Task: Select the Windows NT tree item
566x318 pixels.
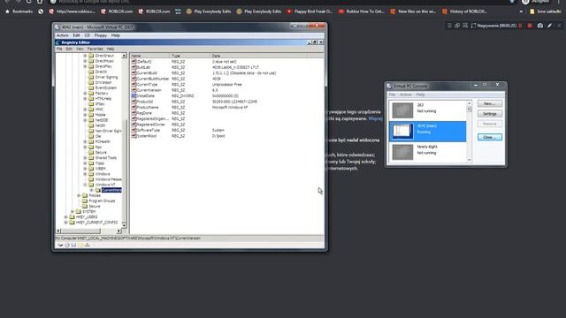Action: click(x=105, y=185)
